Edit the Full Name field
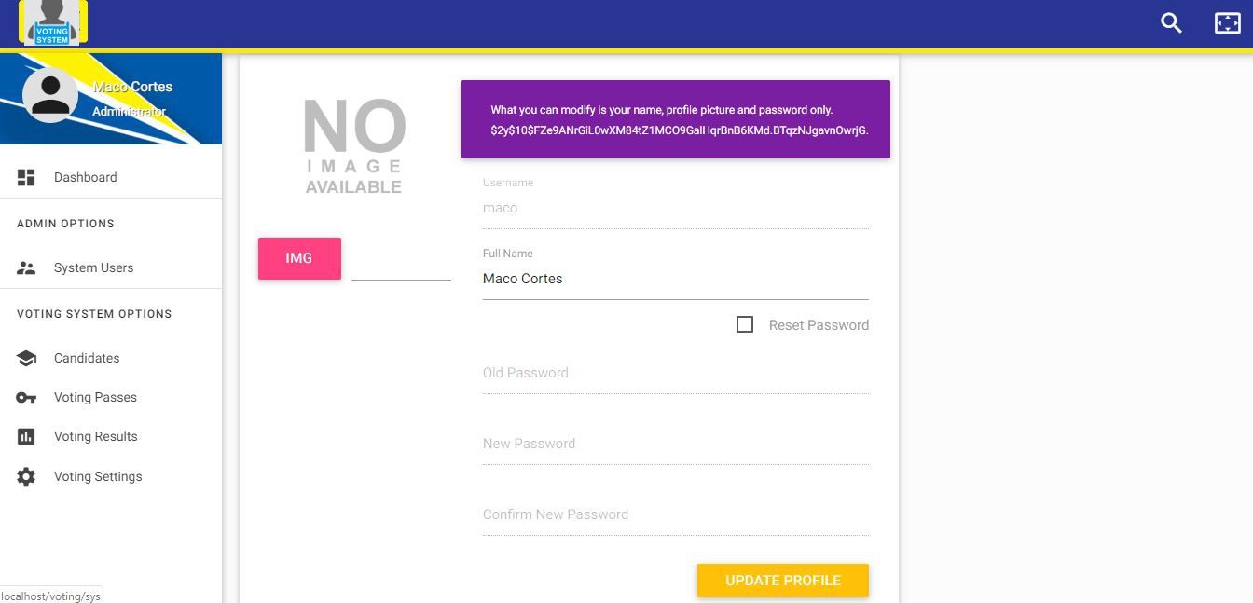The height and width of the screenshot is (603, 1253). pyautogui.click(x=675, y=279)
